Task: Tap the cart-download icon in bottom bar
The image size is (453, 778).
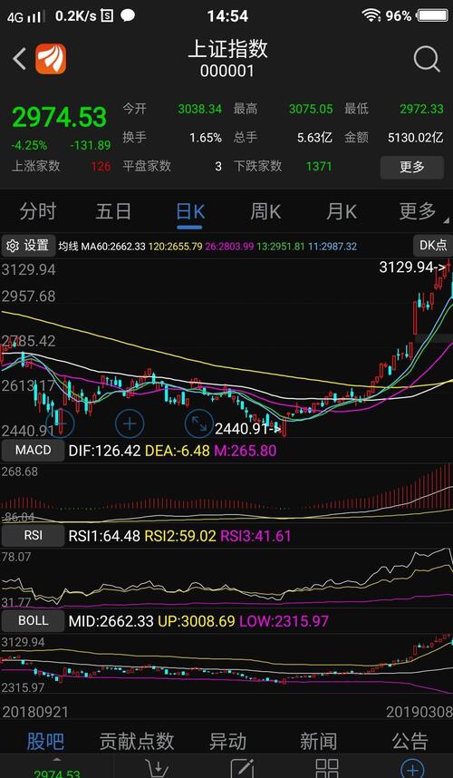Action: pyautogui.click(x=158, y=768)
